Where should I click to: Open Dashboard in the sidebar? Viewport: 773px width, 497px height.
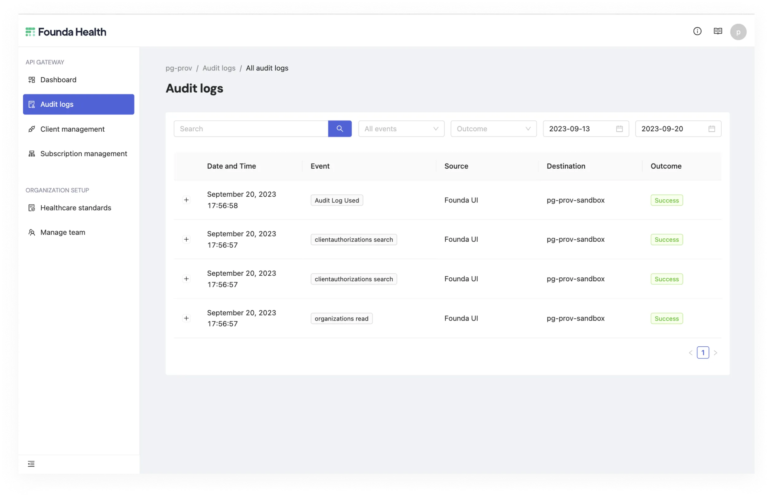(79, 80)
